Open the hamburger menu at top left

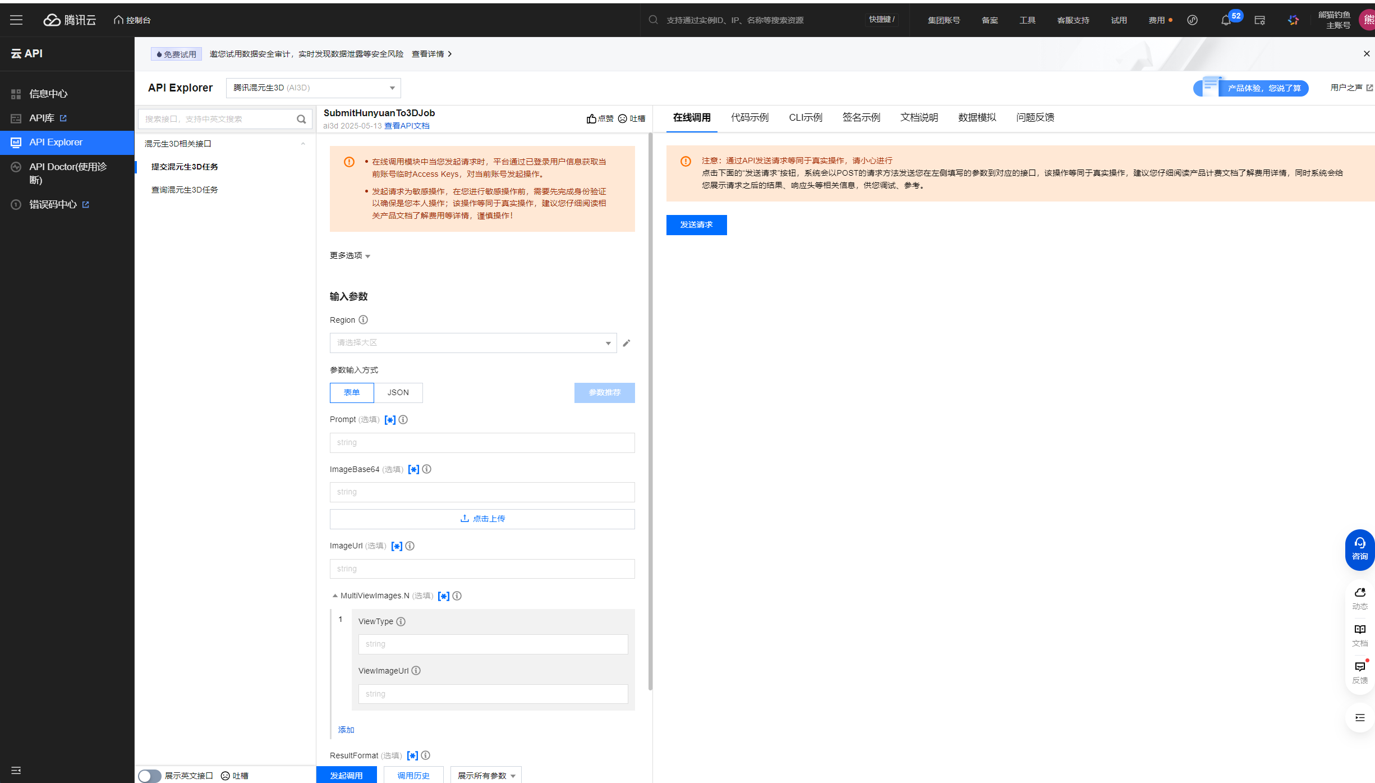click(16, 20)
